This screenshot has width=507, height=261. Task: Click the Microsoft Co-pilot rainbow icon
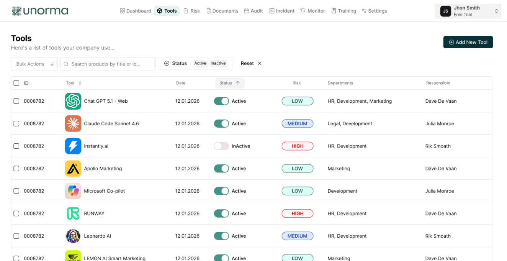(73, 191)
